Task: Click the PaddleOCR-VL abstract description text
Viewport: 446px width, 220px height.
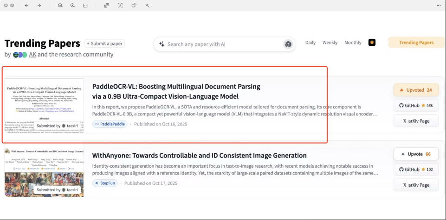Action: (x=235, y=110)
